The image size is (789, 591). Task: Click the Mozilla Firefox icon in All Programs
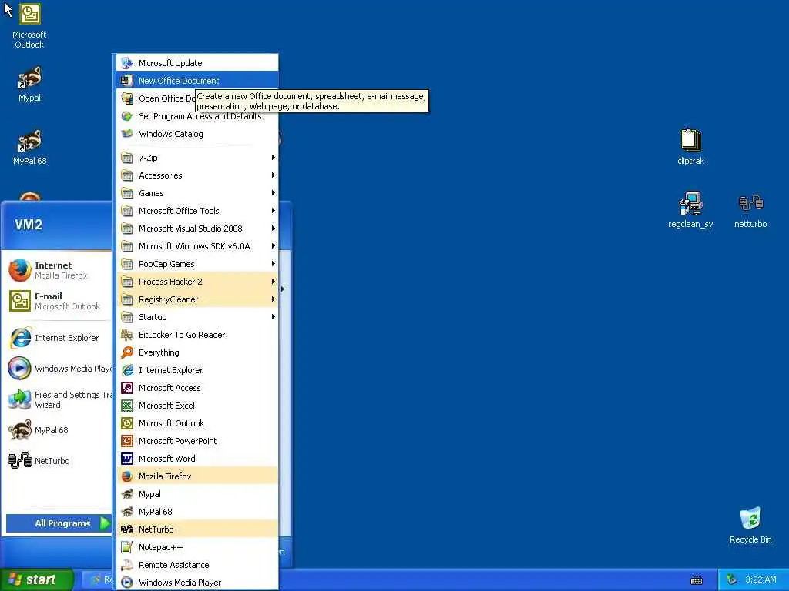click(x=127, y=476)
